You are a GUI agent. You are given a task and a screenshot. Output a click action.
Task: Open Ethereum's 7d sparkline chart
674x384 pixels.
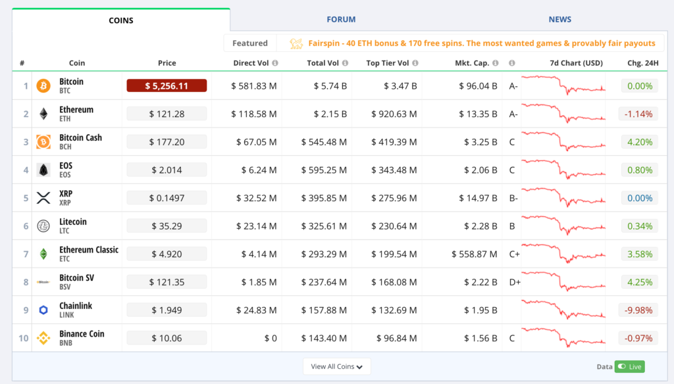(563, 113)
